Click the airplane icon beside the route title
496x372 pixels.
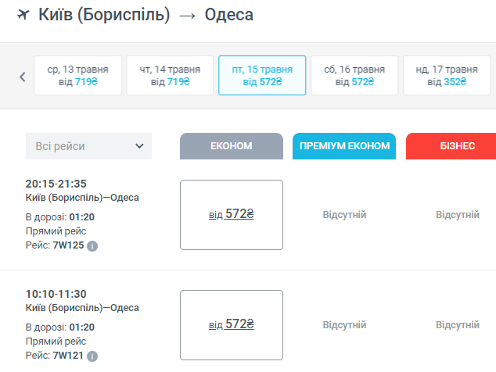tap(23, 14)
